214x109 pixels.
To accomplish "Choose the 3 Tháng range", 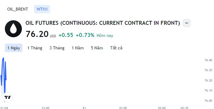I will pyautogui.click(x=57, y=48).
